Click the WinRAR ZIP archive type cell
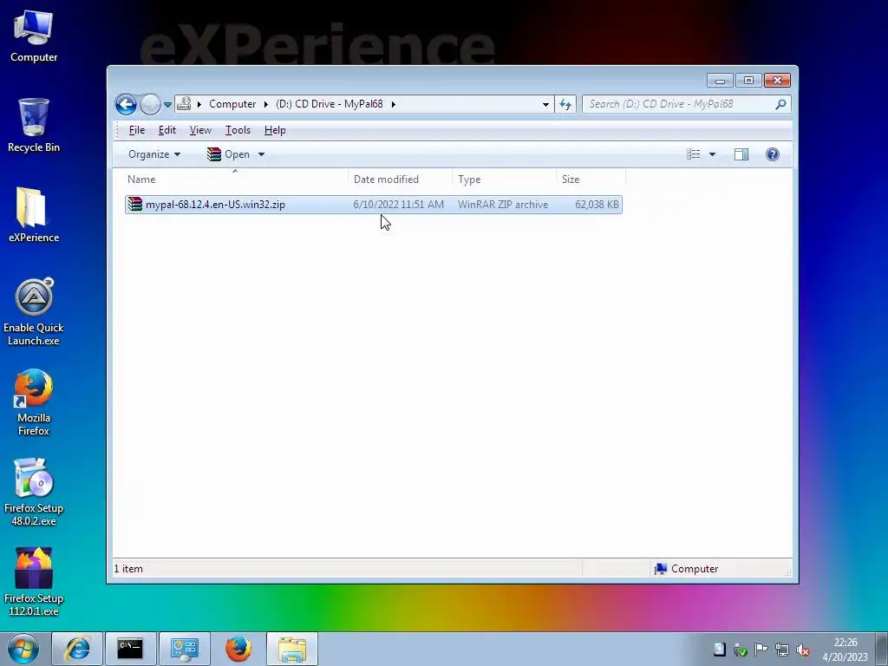 tap(503, 205)
